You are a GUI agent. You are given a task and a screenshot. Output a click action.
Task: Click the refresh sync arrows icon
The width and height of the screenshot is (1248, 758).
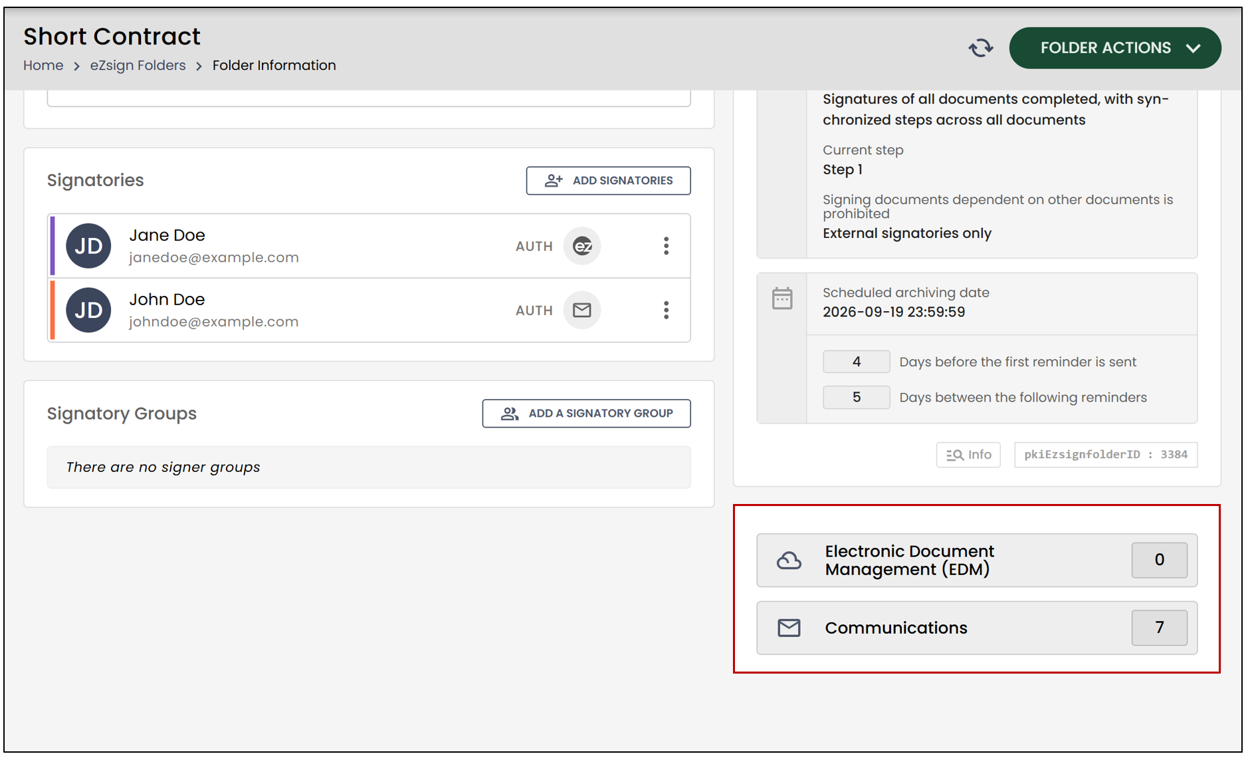click(980, 48)
